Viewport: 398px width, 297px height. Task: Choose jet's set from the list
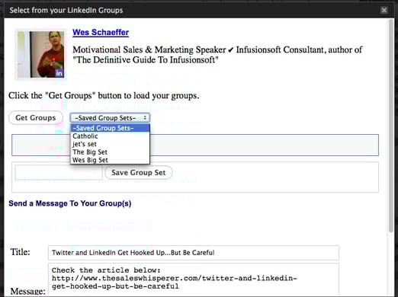(110, 144)
